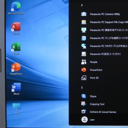Viewport: 128px width, 128px height.
Task: Click the user account name label
Action: point(92,120)
